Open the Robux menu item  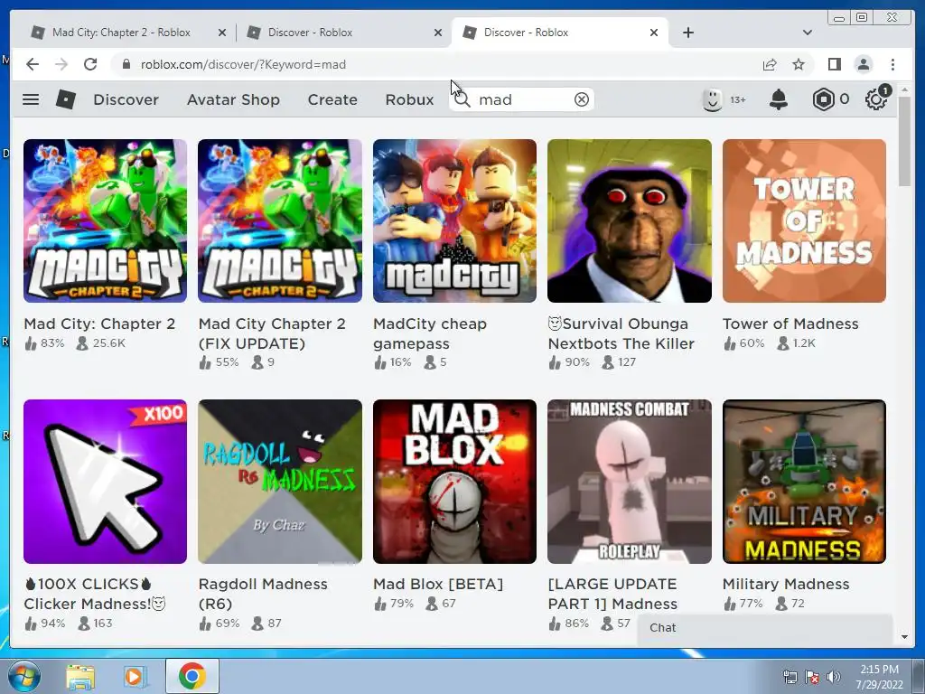(x=409, y=99)
